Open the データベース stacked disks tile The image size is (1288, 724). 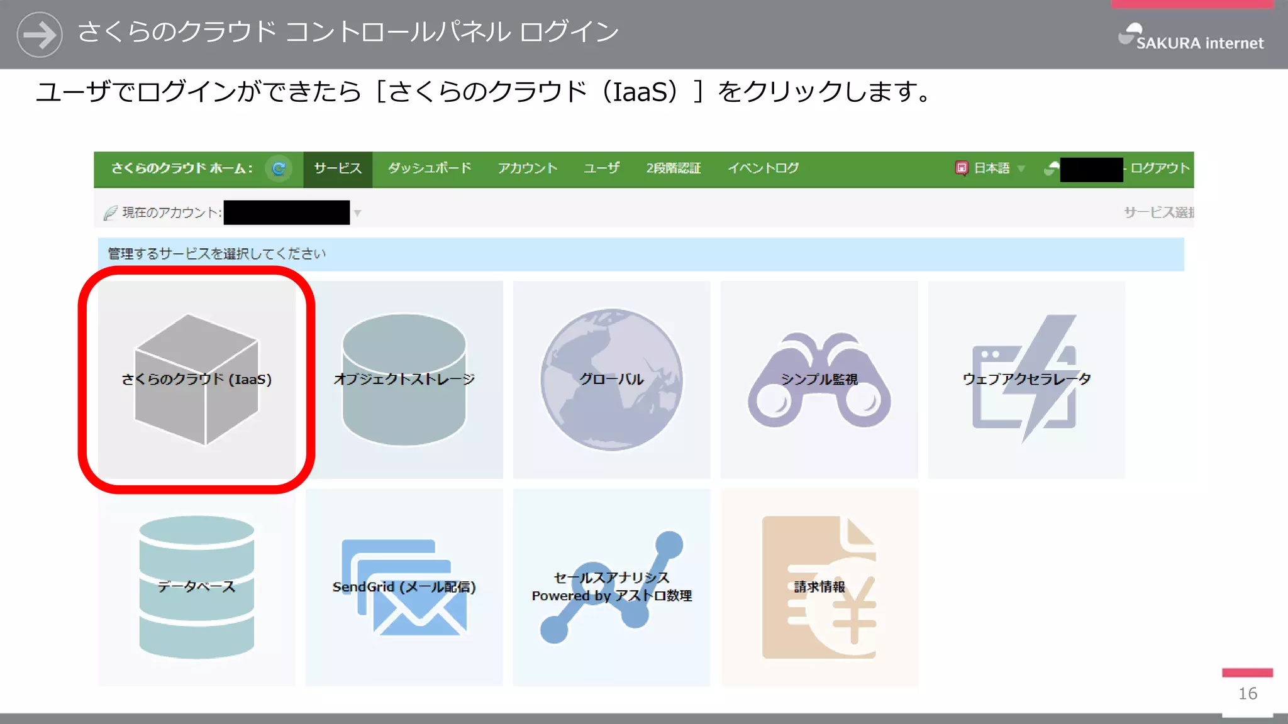coord(197,587)
